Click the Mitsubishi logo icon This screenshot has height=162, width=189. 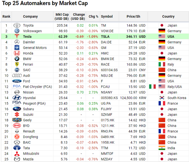(17, 154)
